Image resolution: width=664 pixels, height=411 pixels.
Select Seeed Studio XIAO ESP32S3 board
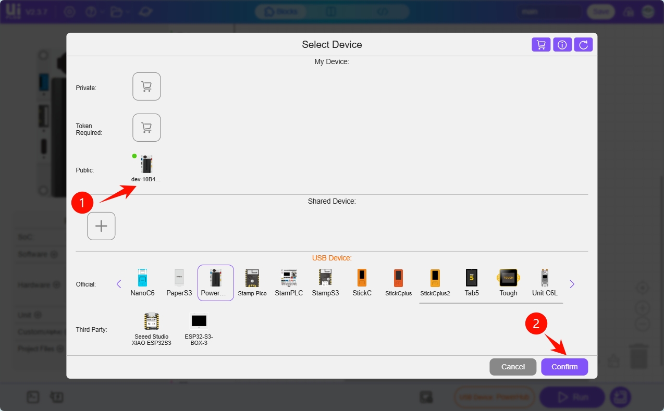tap(152, 329)
